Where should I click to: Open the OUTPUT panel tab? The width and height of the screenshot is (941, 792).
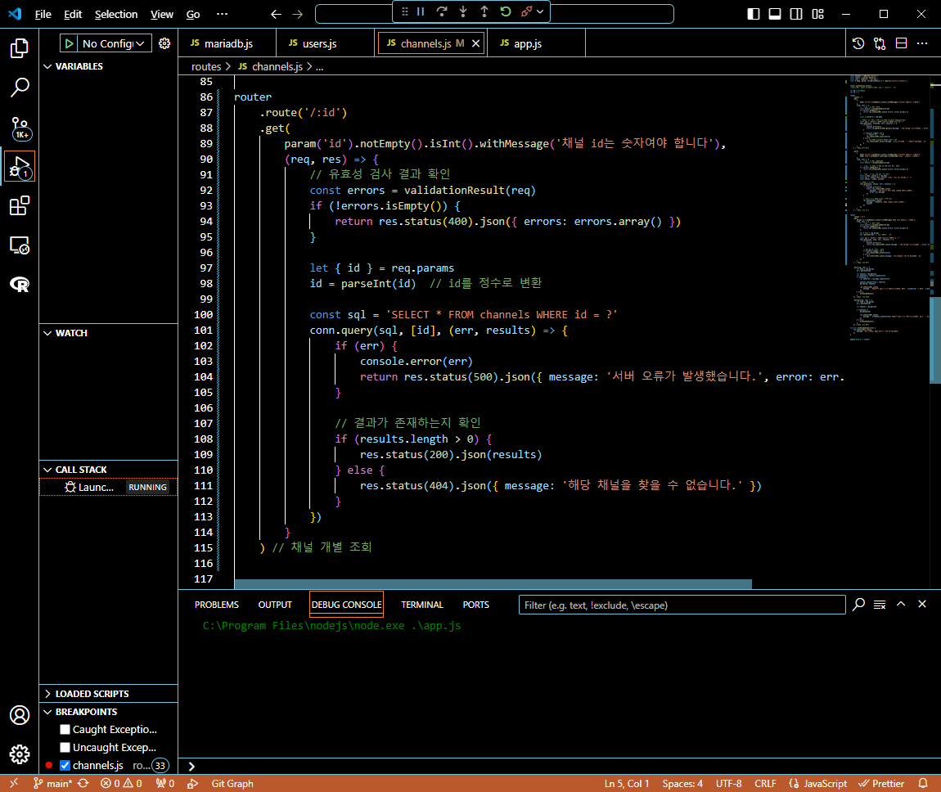click(x=275, y=605)
